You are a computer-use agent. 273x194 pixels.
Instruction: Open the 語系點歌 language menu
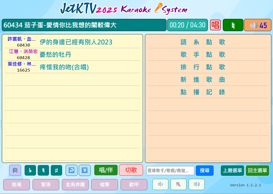[x=208, y=42]
